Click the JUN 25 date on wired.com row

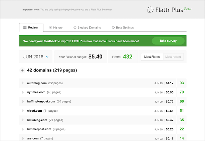pos(159,111)
